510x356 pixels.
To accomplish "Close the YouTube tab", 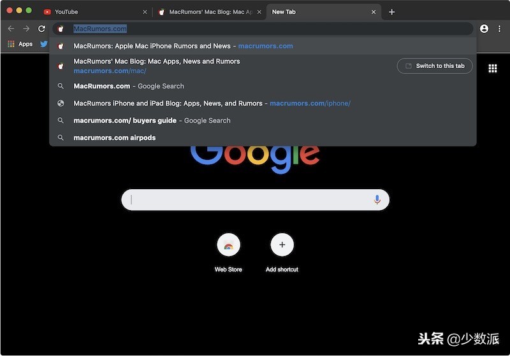I will (x=145, y=12).
